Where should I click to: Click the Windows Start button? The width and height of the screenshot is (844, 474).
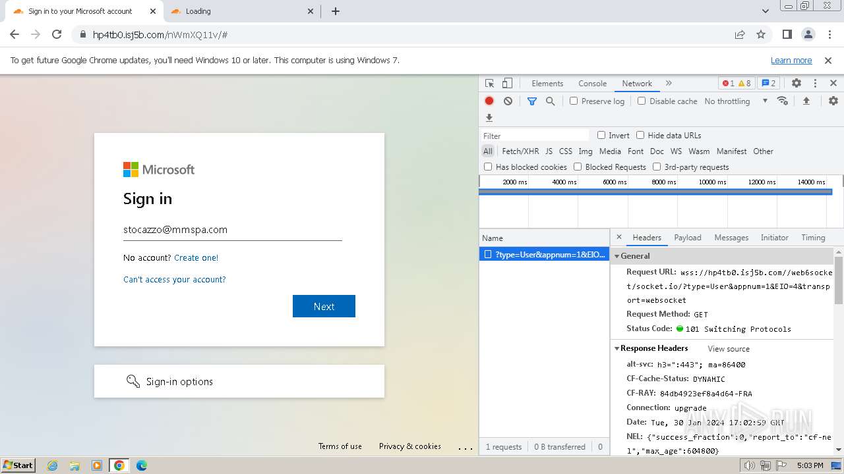[x=18, y=465]
